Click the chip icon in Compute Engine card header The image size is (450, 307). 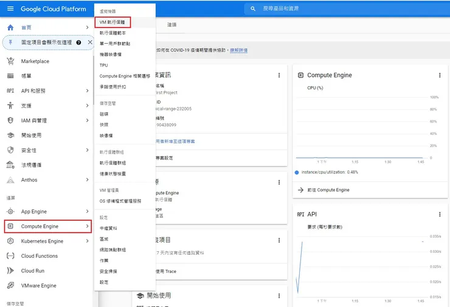coord(300,75)
